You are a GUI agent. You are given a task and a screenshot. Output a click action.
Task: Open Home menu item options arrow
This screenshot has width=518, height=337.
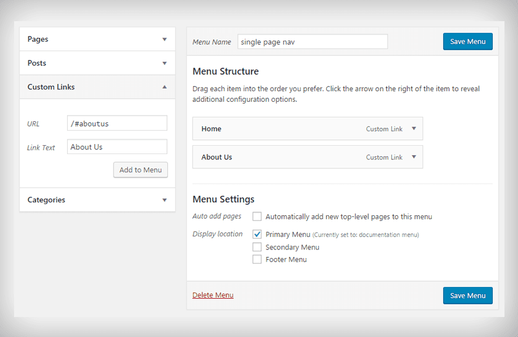pyautogui.click(x=414, y=129)
